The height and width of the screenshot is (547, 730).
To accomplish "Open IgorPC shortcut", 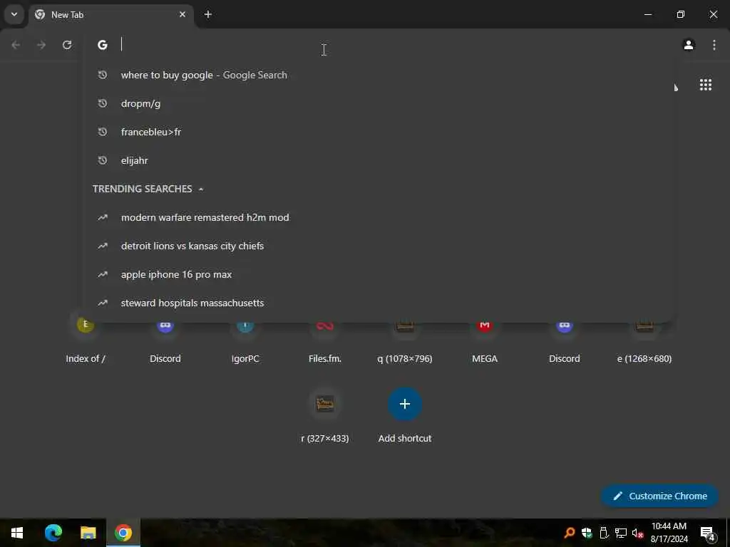I will 245,342.
